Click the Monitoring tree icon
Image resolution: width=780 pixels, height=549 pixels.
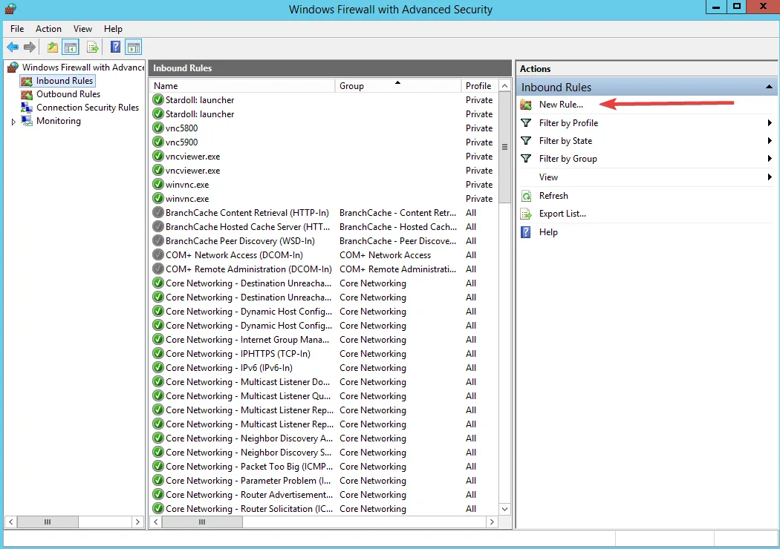coord(26,121)
